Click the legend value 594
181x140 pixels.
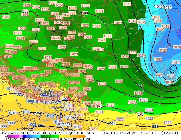click(81, 139)
